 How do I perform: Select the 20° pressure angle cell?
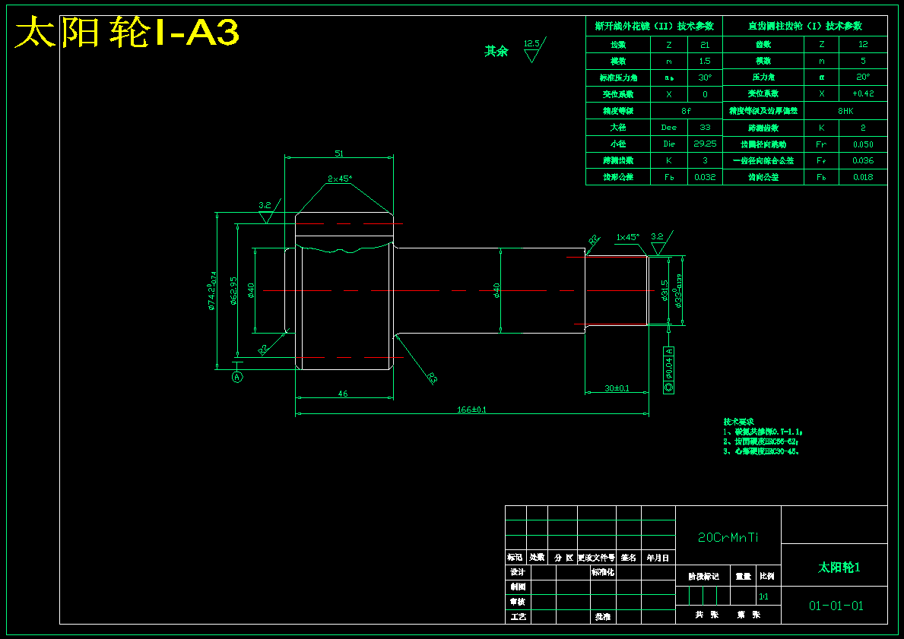coord(863,78)
